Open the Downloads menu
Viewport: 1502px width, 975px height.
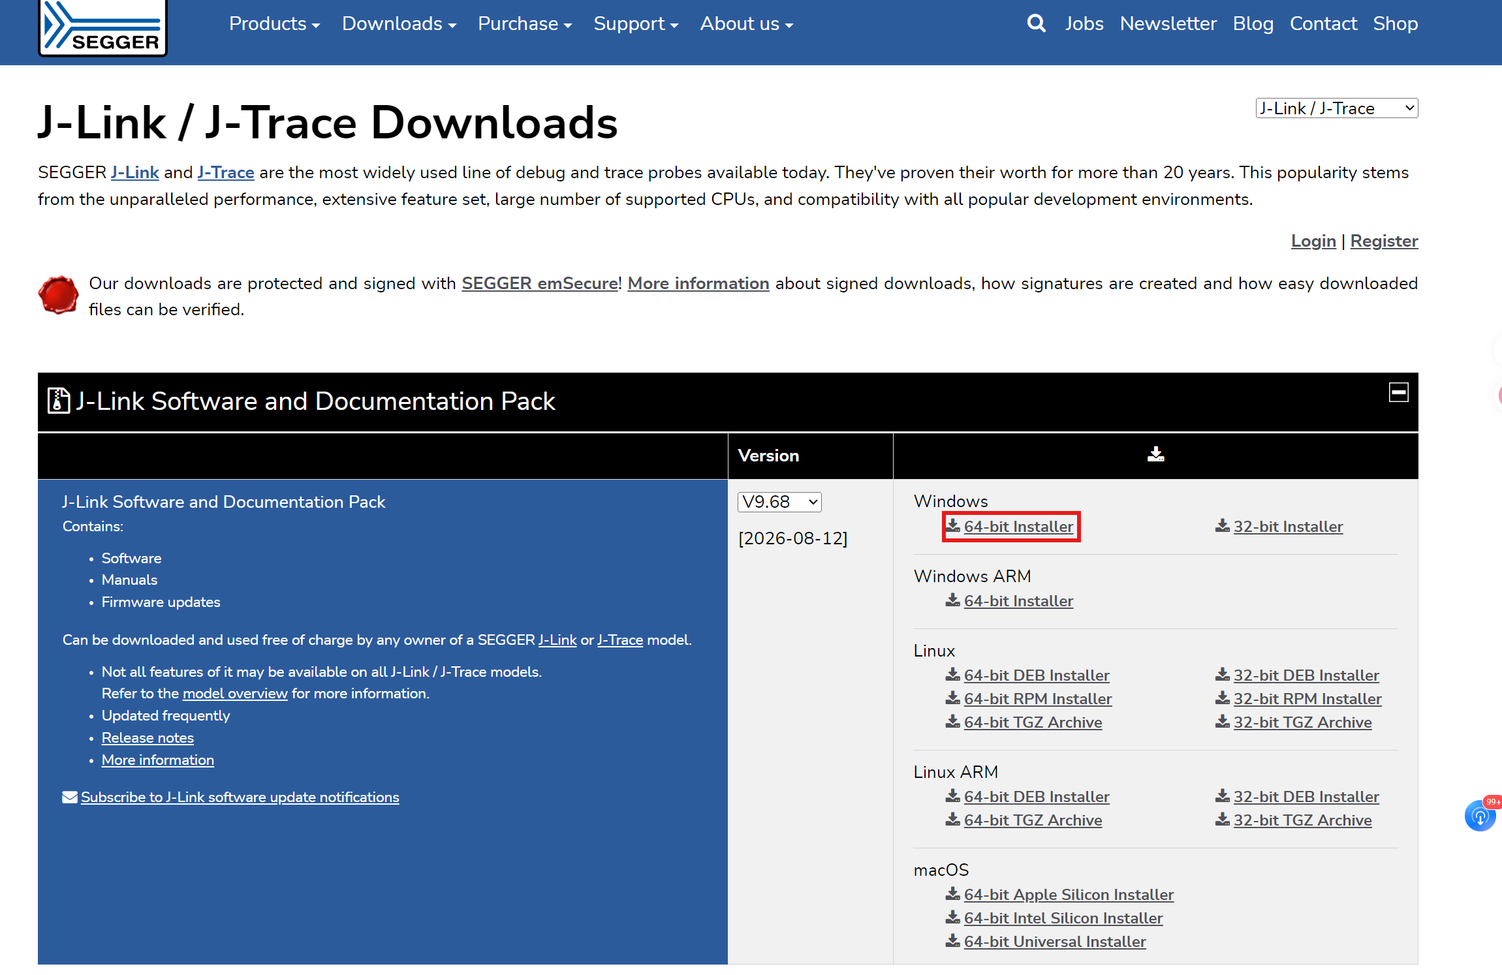click(x=399, y=23)
